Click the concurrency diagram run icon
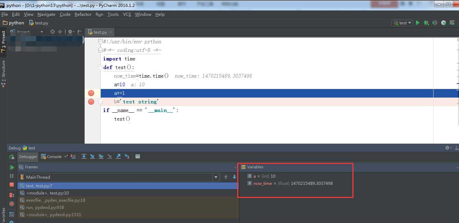Screen dimensions: 459x223 pos(452,23)
